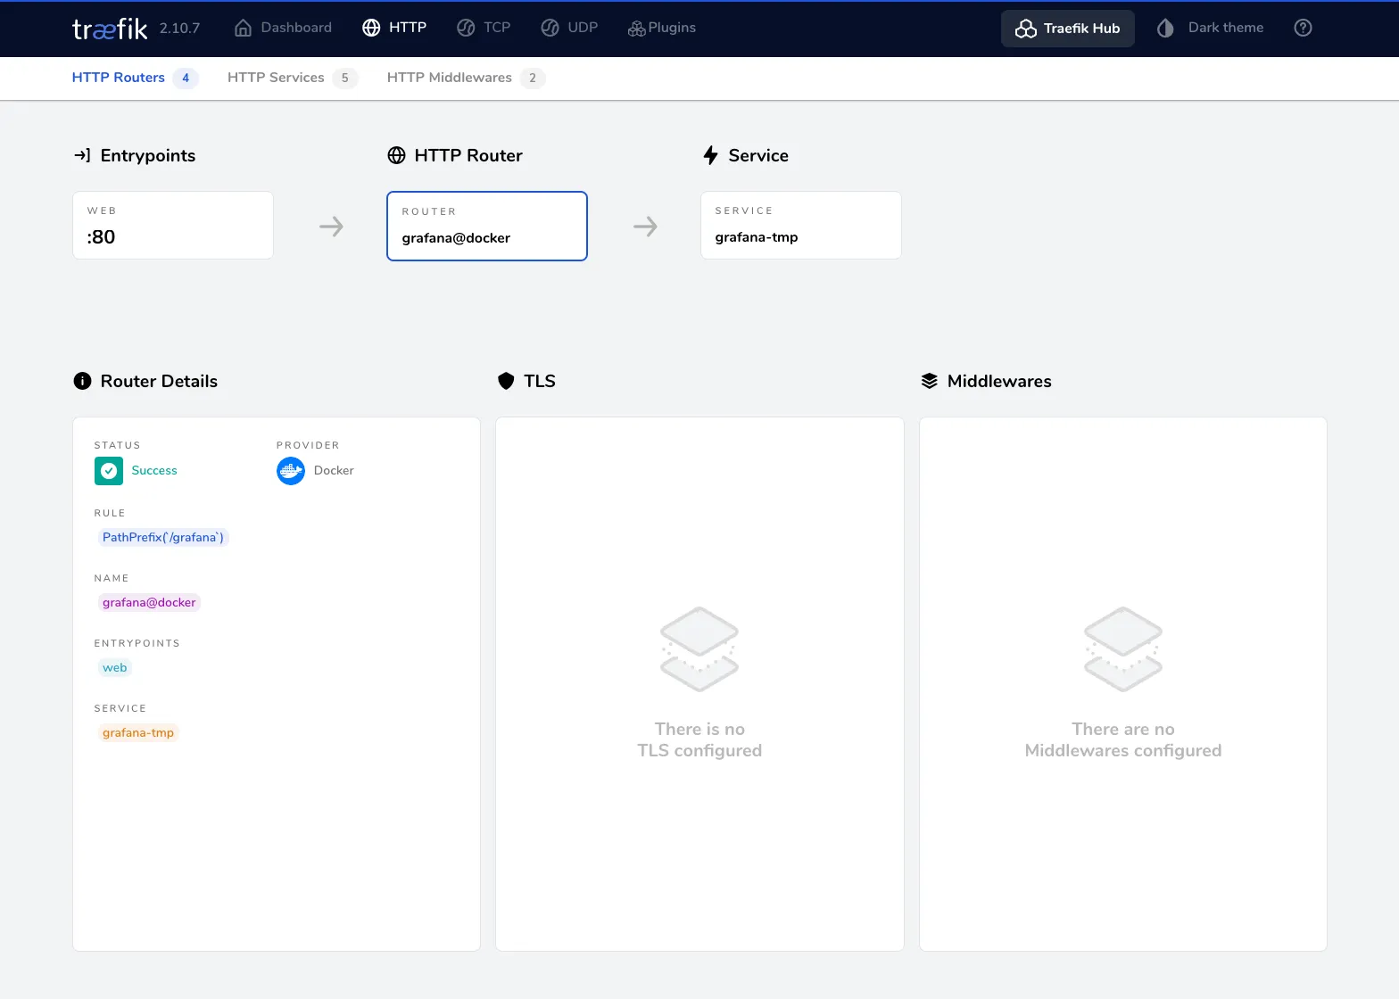Switch to the HTTP Services tab

point(276,78)
